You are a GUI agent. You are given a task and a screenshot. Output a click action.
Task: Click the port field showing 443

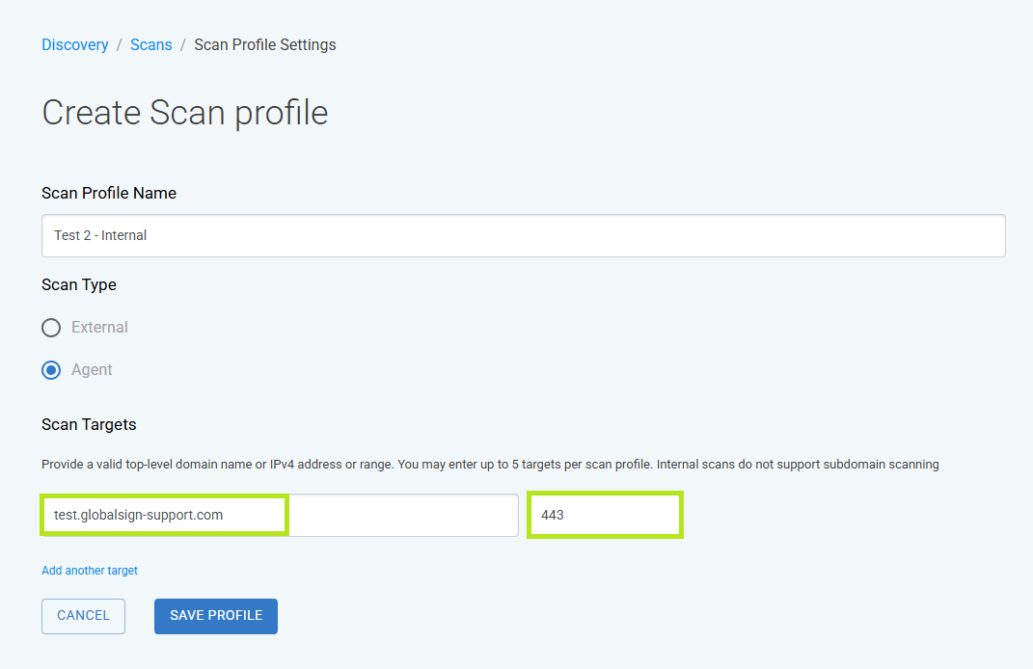[605, 515]
